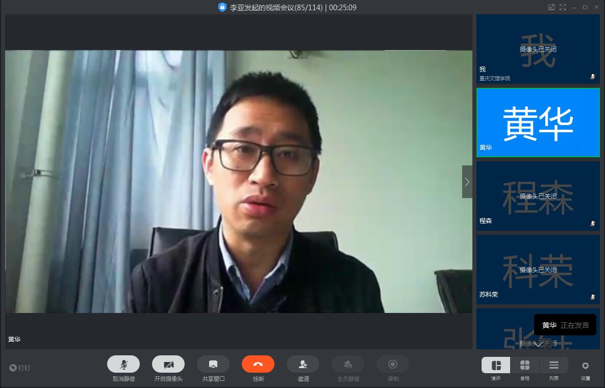Click the 钉钉 logo at bottom left
The image size is (605, 388).
click(20, 368)
